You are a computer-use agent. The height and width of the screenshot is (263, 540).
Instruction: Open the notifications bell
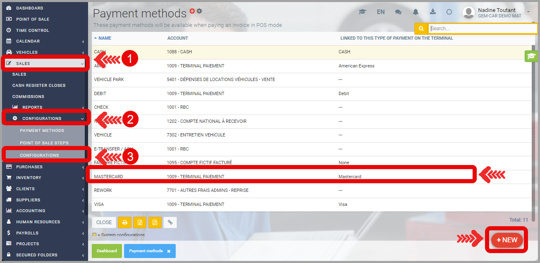416,12
